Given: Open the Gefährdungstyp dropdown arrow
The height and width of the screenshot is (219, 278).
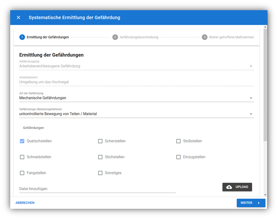Looking at the screenshot, I should pyautogui.click(x=251, y=66).
